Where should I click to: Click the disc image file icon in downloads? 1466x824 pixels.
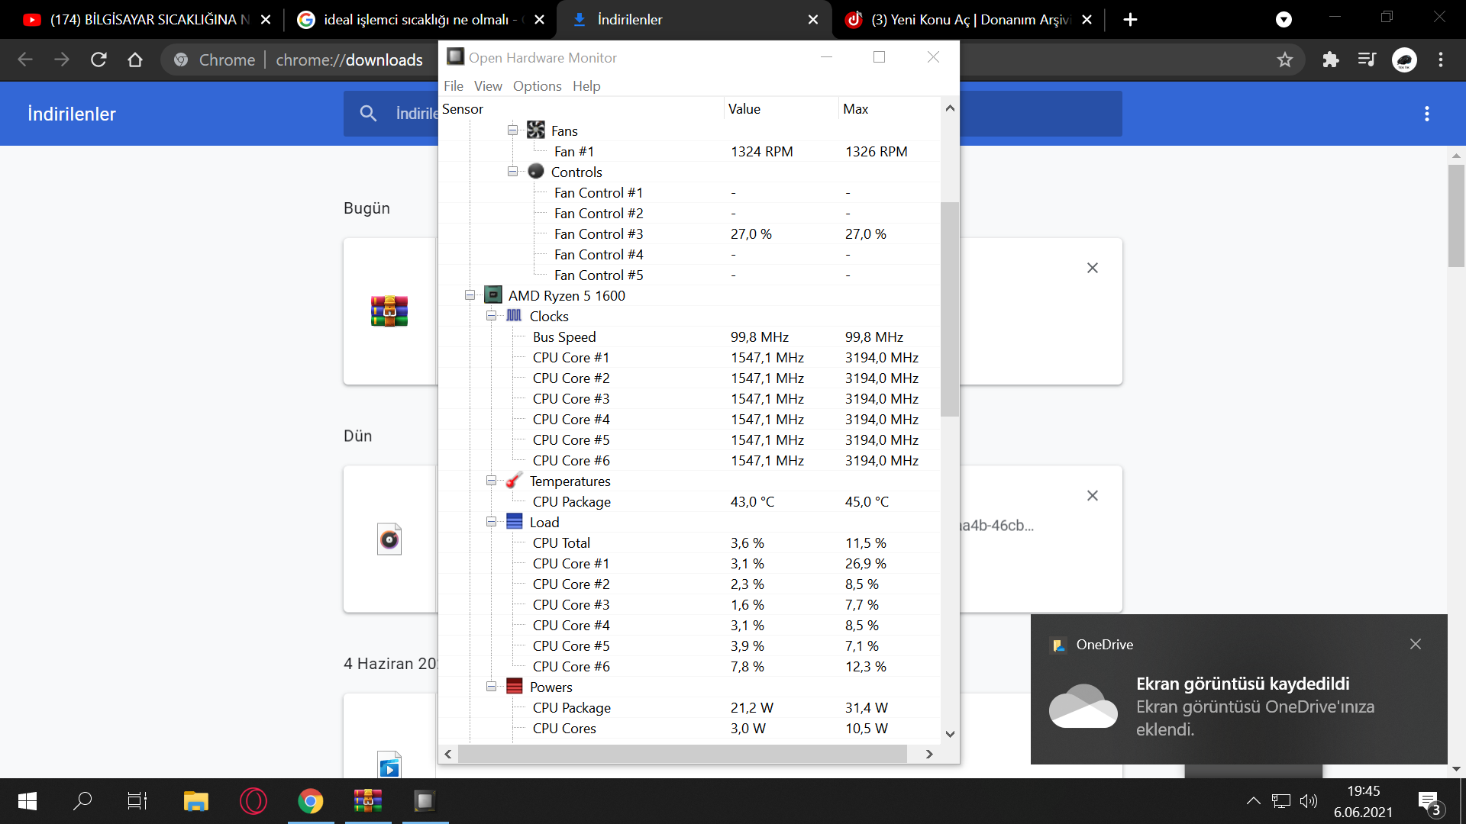389,539
